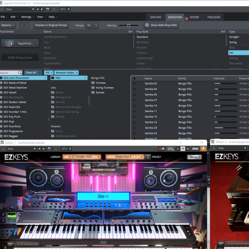
Task: Favorite the Samba 07 groove star
Action: coord(134,100)
